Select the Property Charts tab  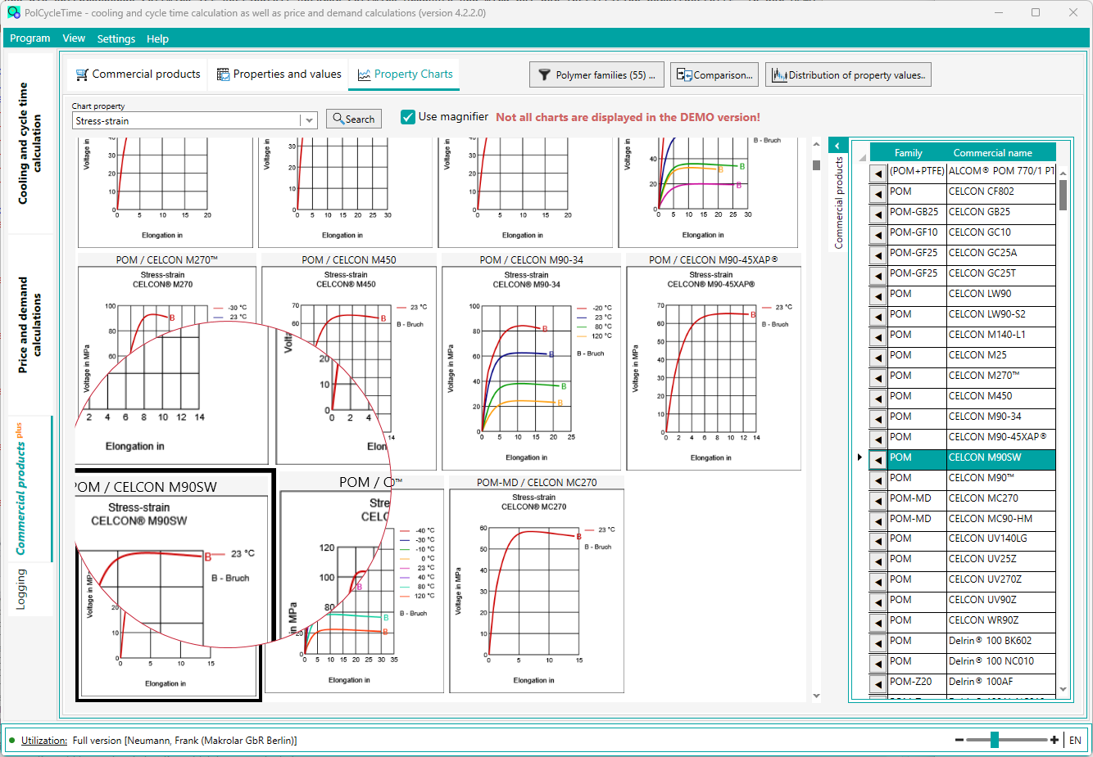coord(405,74)
